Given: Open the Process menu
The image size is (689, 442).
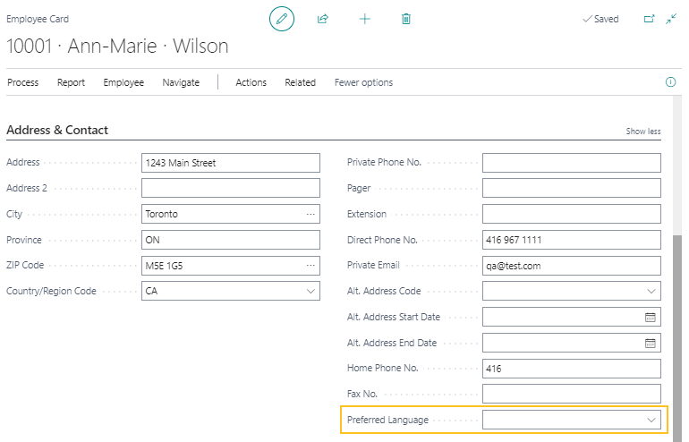Looking at the screenshot, I should coord(23,82).
